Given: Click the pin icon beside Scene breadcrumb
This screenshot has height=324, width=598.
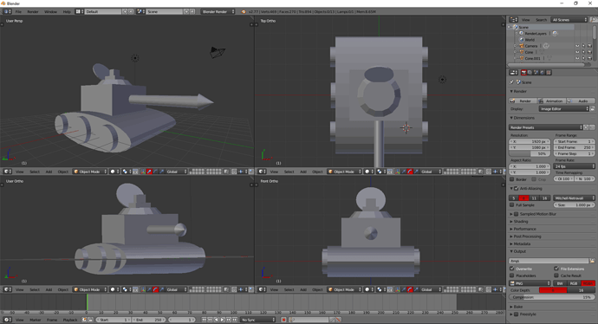Looking at the screenshot, I should (x=512, y=82).
